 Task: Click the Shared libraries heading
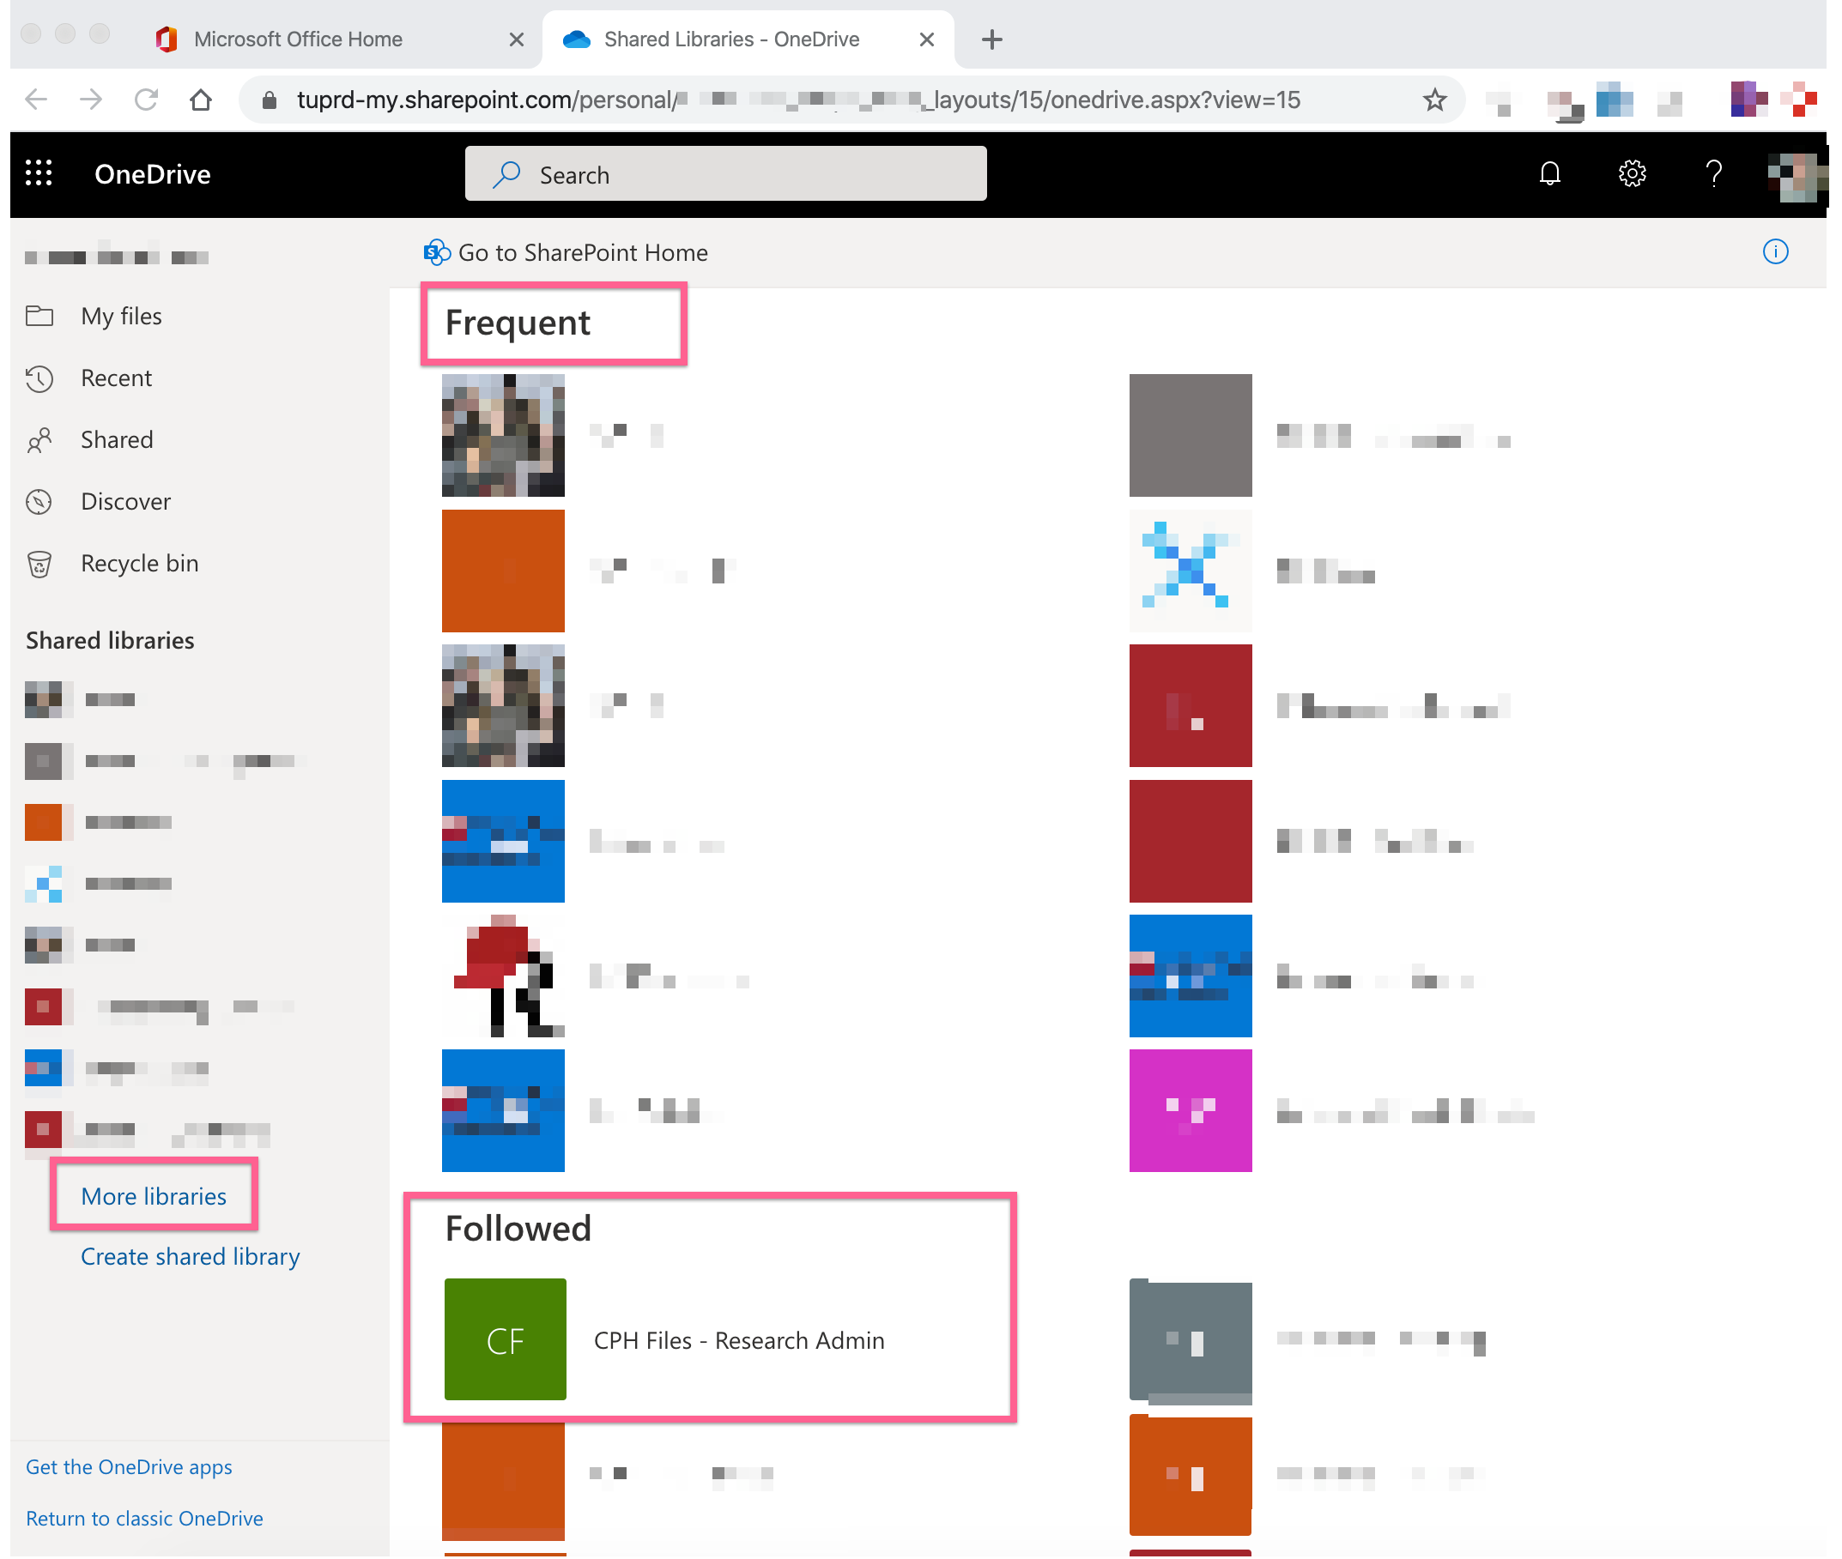(x=110, y=641)
